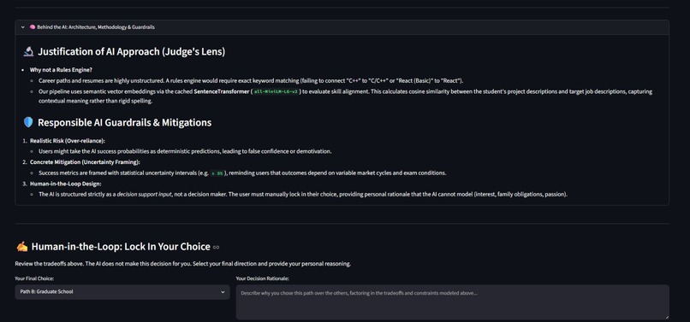The image size is (690, 322).
Task: Click the 'Your Decision Rationale:' label
Action: click(x=262, y=278)
